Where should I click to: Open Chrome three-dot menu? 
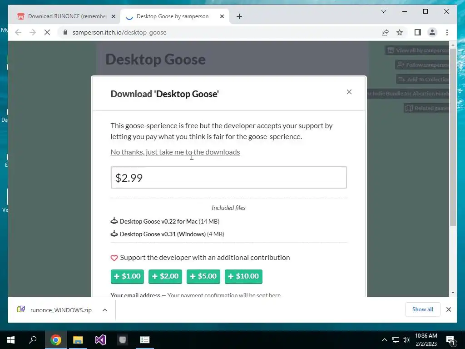(x=447, y=32)
